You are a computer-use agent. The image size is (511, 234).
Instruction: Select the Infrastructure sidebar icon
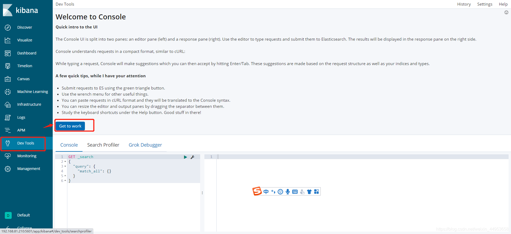click(x=8, y=104)
